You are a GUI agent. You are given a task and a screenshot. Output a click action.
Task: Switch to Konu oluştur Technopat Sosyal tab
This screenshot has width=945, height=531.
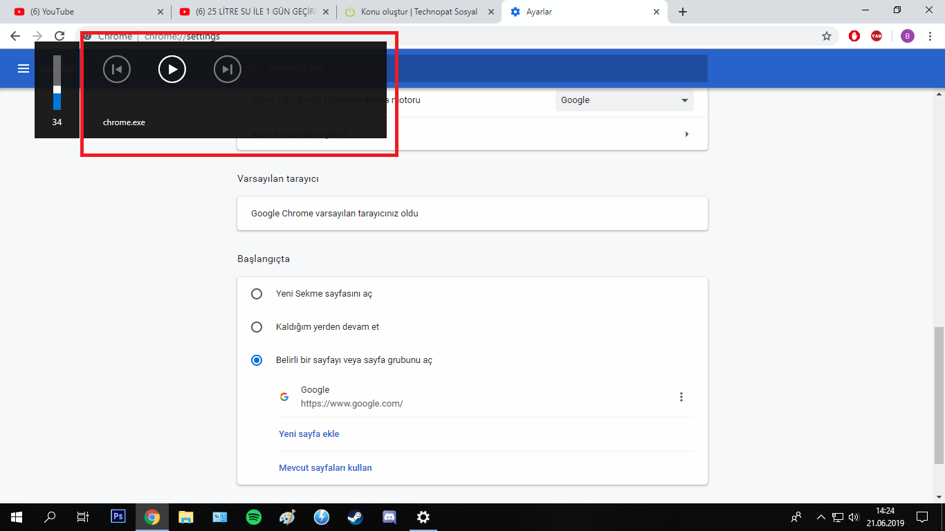[420, 12]
